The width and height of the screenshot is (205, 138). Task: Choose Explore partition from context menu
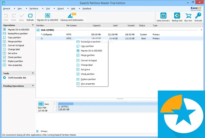click(92, 79)
